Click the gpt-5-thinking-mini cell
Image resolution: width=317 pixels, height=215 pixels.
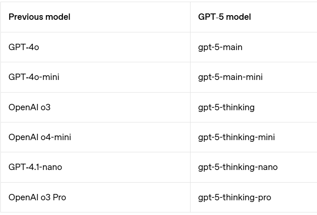point(236,137)
